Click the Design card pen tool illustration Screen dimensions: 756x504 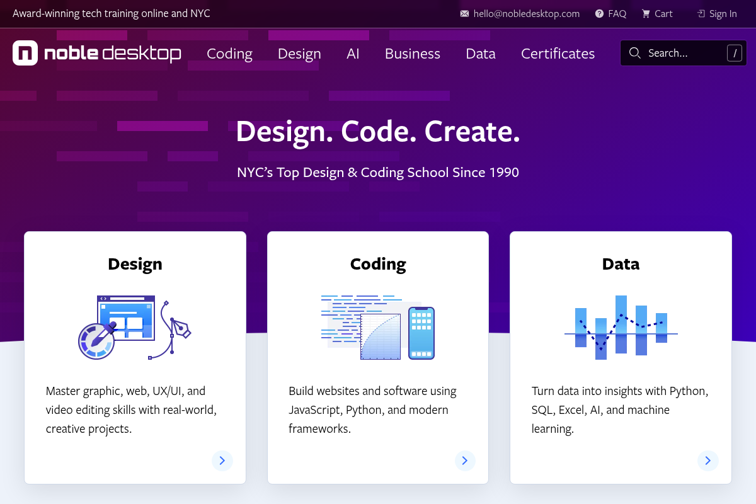tap(134, 328)
